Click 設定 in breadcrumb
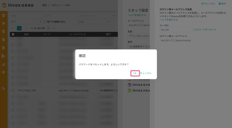 tap(44, 5)
